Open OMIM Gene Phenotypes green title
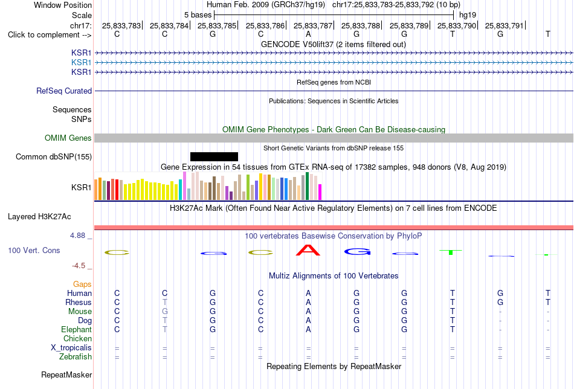Screen dimensions: 574x389 click(x=334, y=129)
